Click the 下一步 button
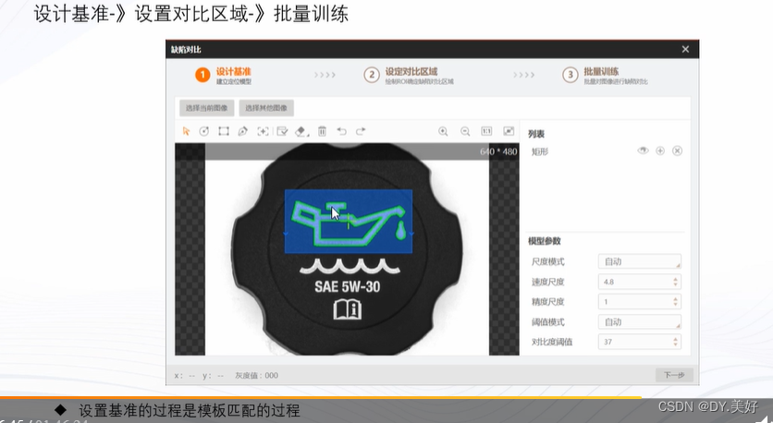This screenshot has height=423, width=773. click(x=674, y=375)
